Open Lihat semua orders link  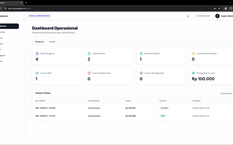point(227,93)
